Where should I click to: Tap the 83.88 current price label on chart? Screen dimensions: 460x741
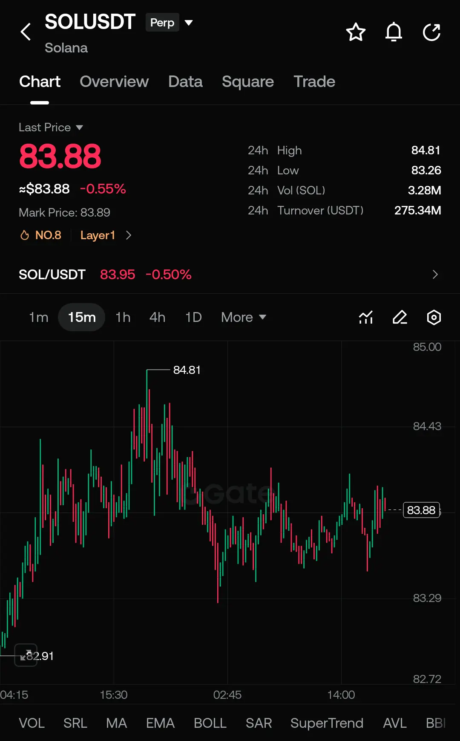421,510
